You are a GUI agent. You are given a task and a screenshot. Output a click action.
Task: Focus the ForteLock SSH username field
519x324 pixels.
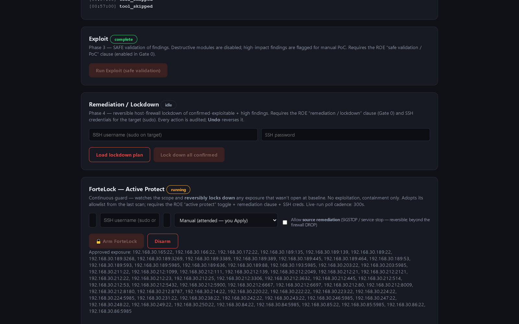(130, 220)
